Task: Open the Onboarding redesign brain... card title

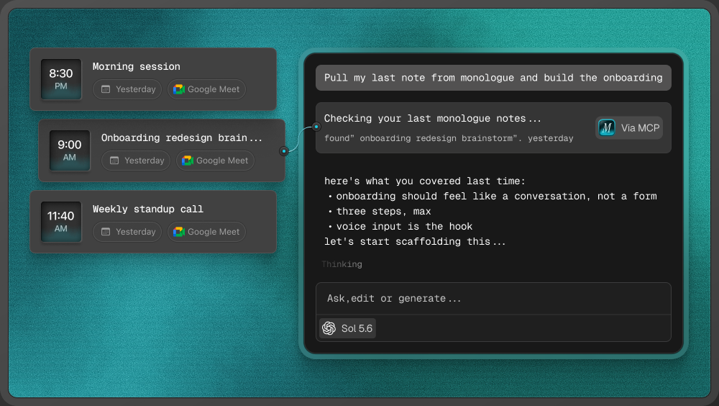Action: pyautogui.click(x=182, y=137)
